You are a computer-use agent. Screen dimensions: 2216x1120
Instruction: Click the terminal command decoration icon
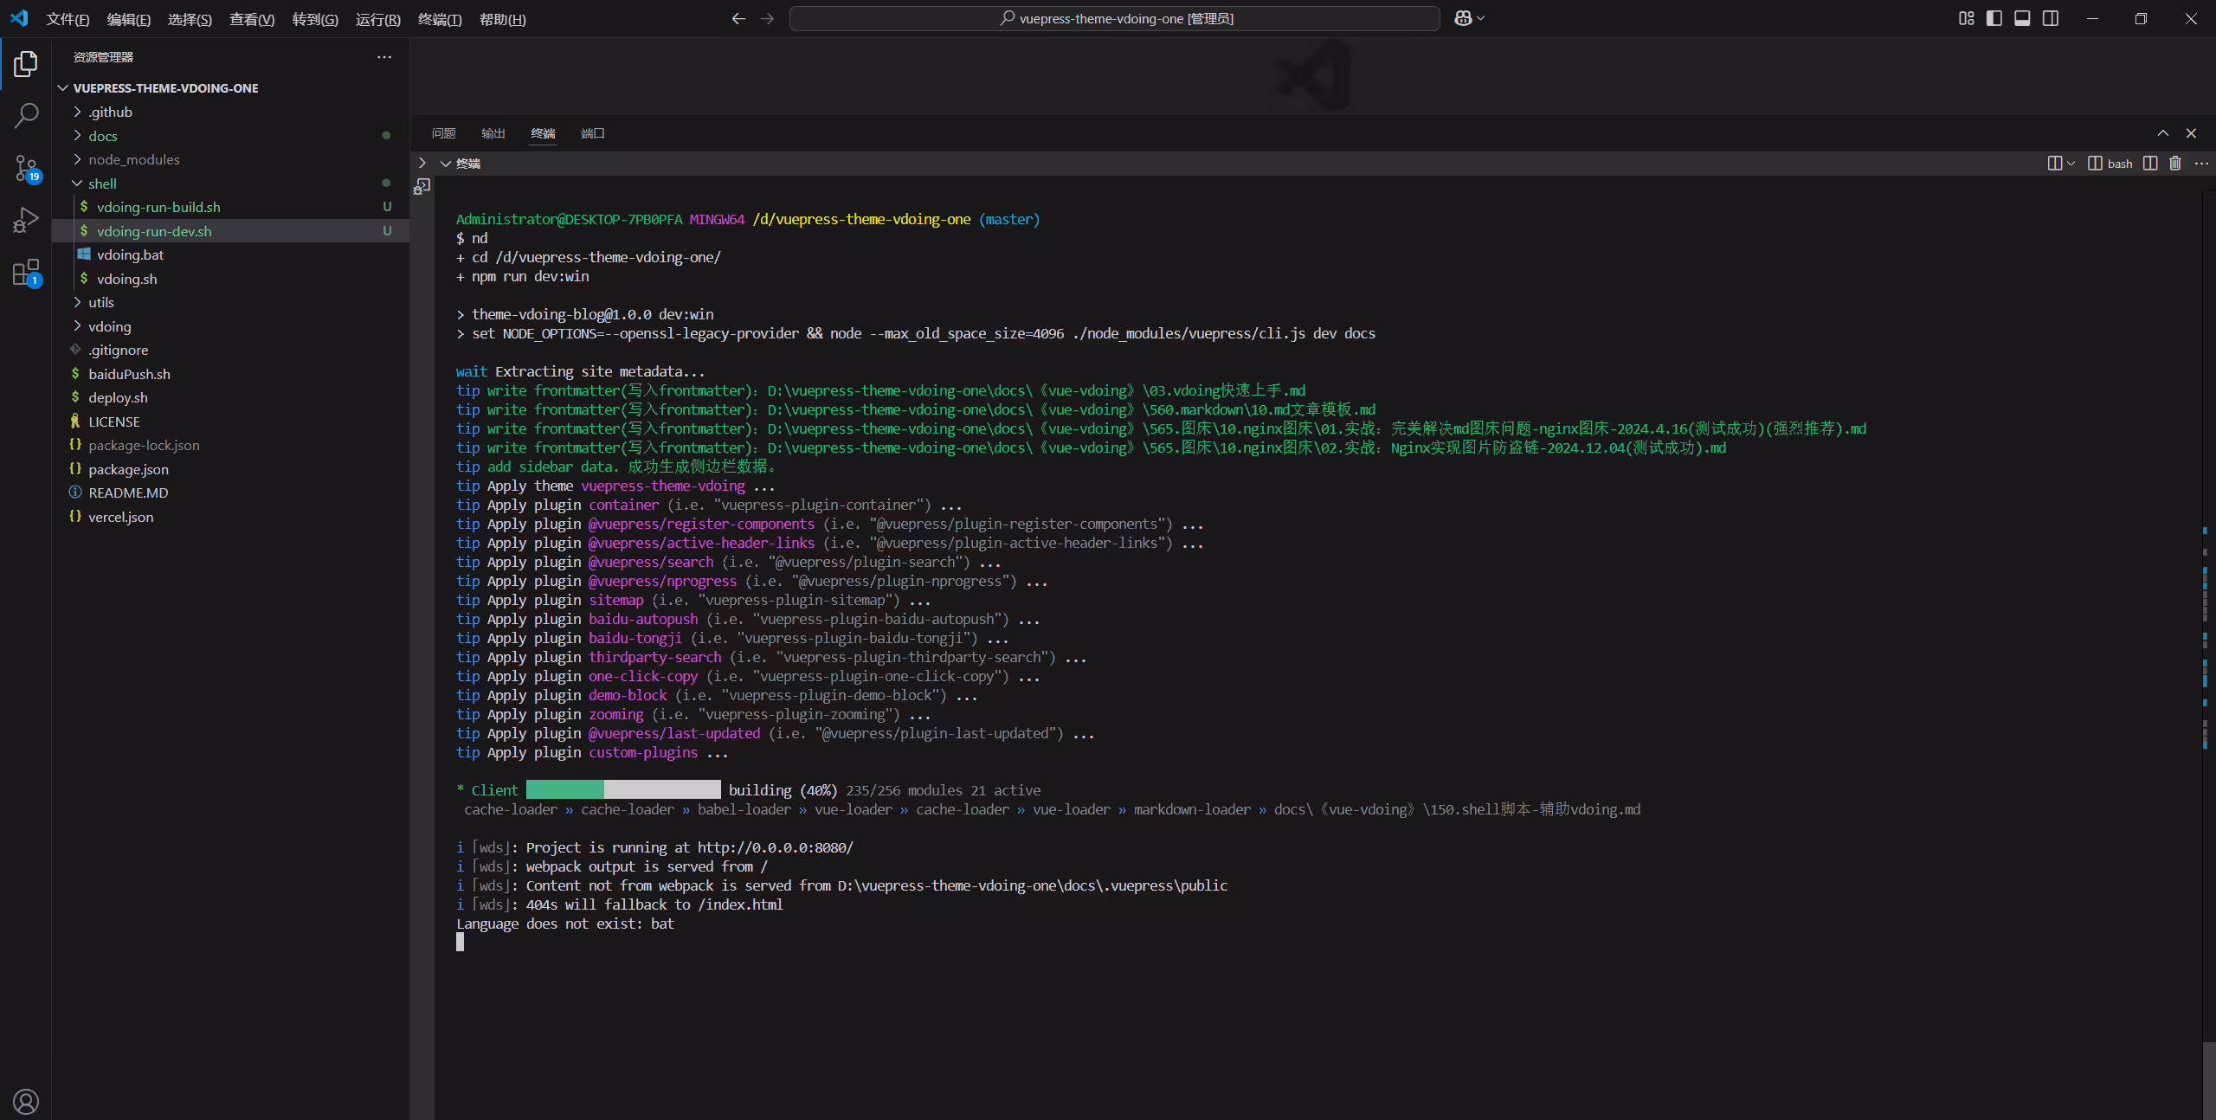click(x=422, y=186)
